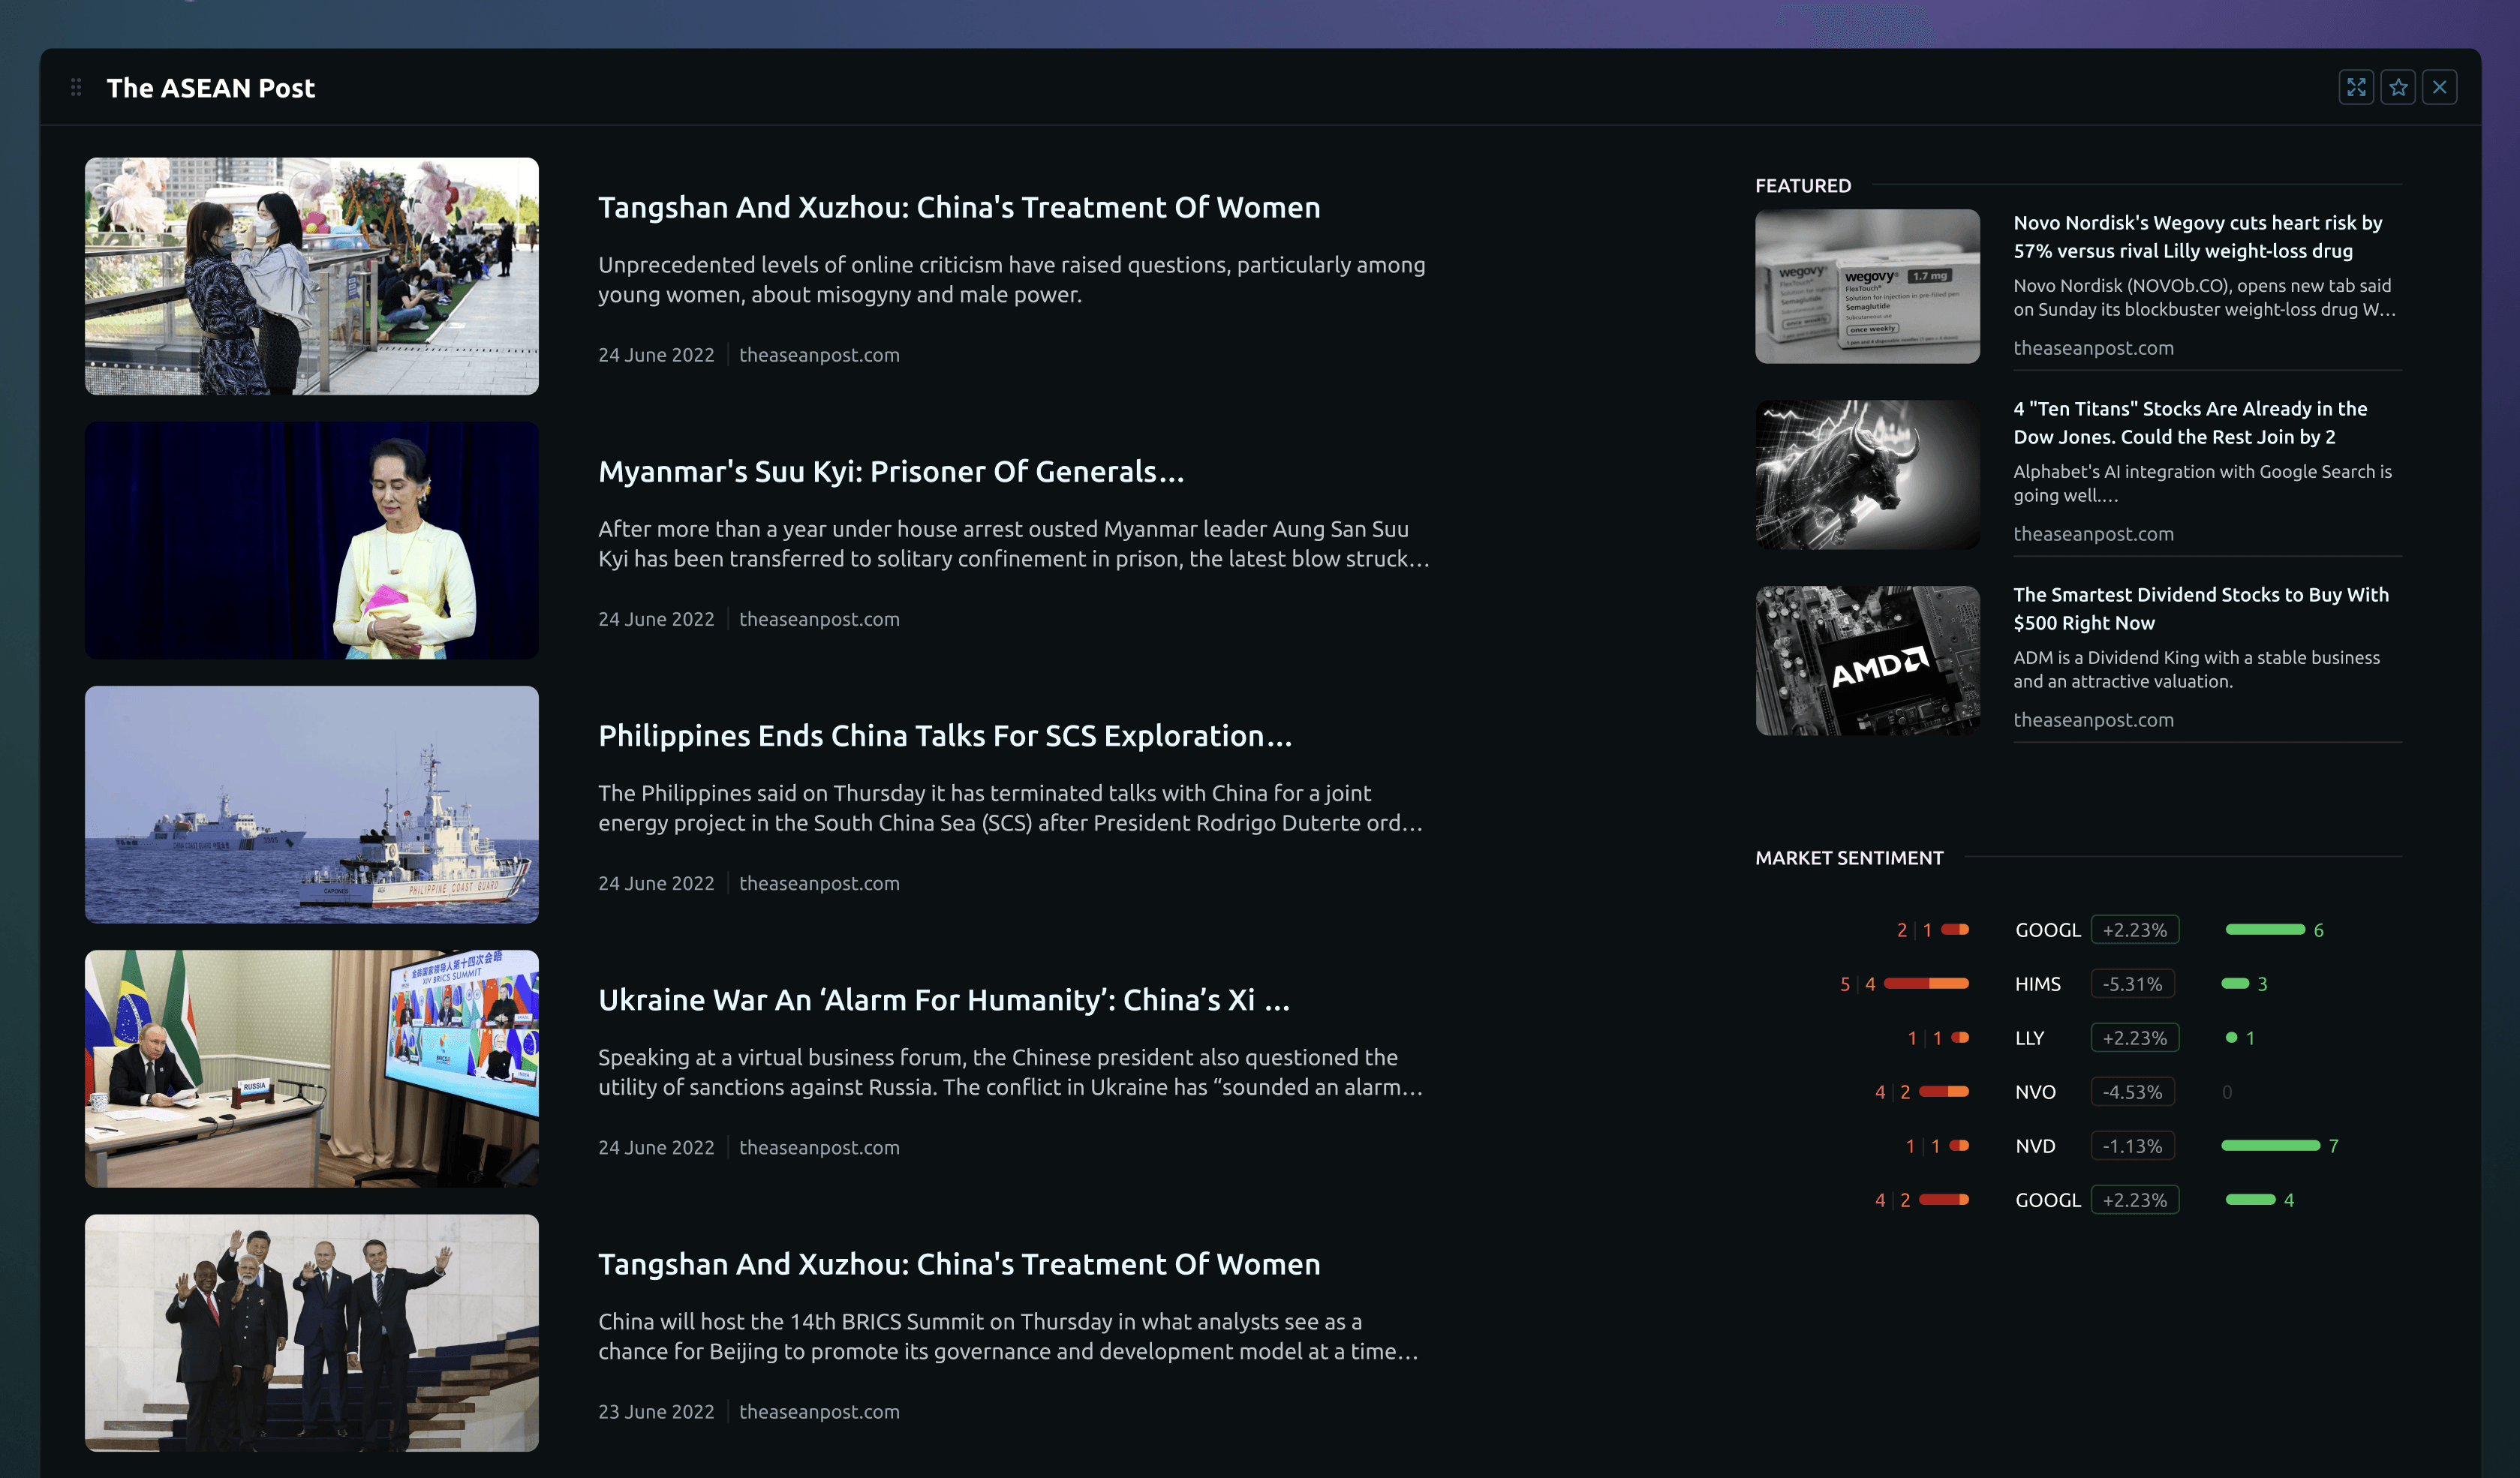Click HIMS -5.31% change badge
The image size is (2520, 1478).
[2132, 984]
